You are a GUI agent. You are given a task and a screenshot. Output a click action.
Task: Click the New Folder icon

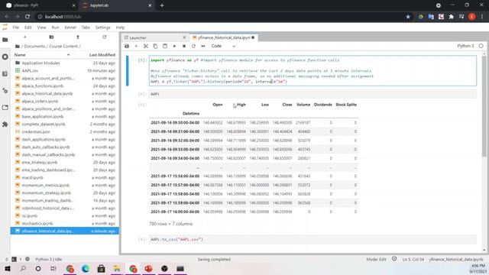[x=51, y=37]
